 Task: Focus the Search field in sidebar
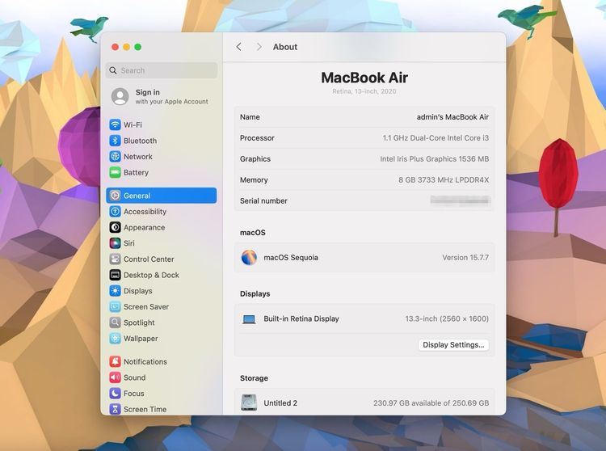tap(162, 70)
